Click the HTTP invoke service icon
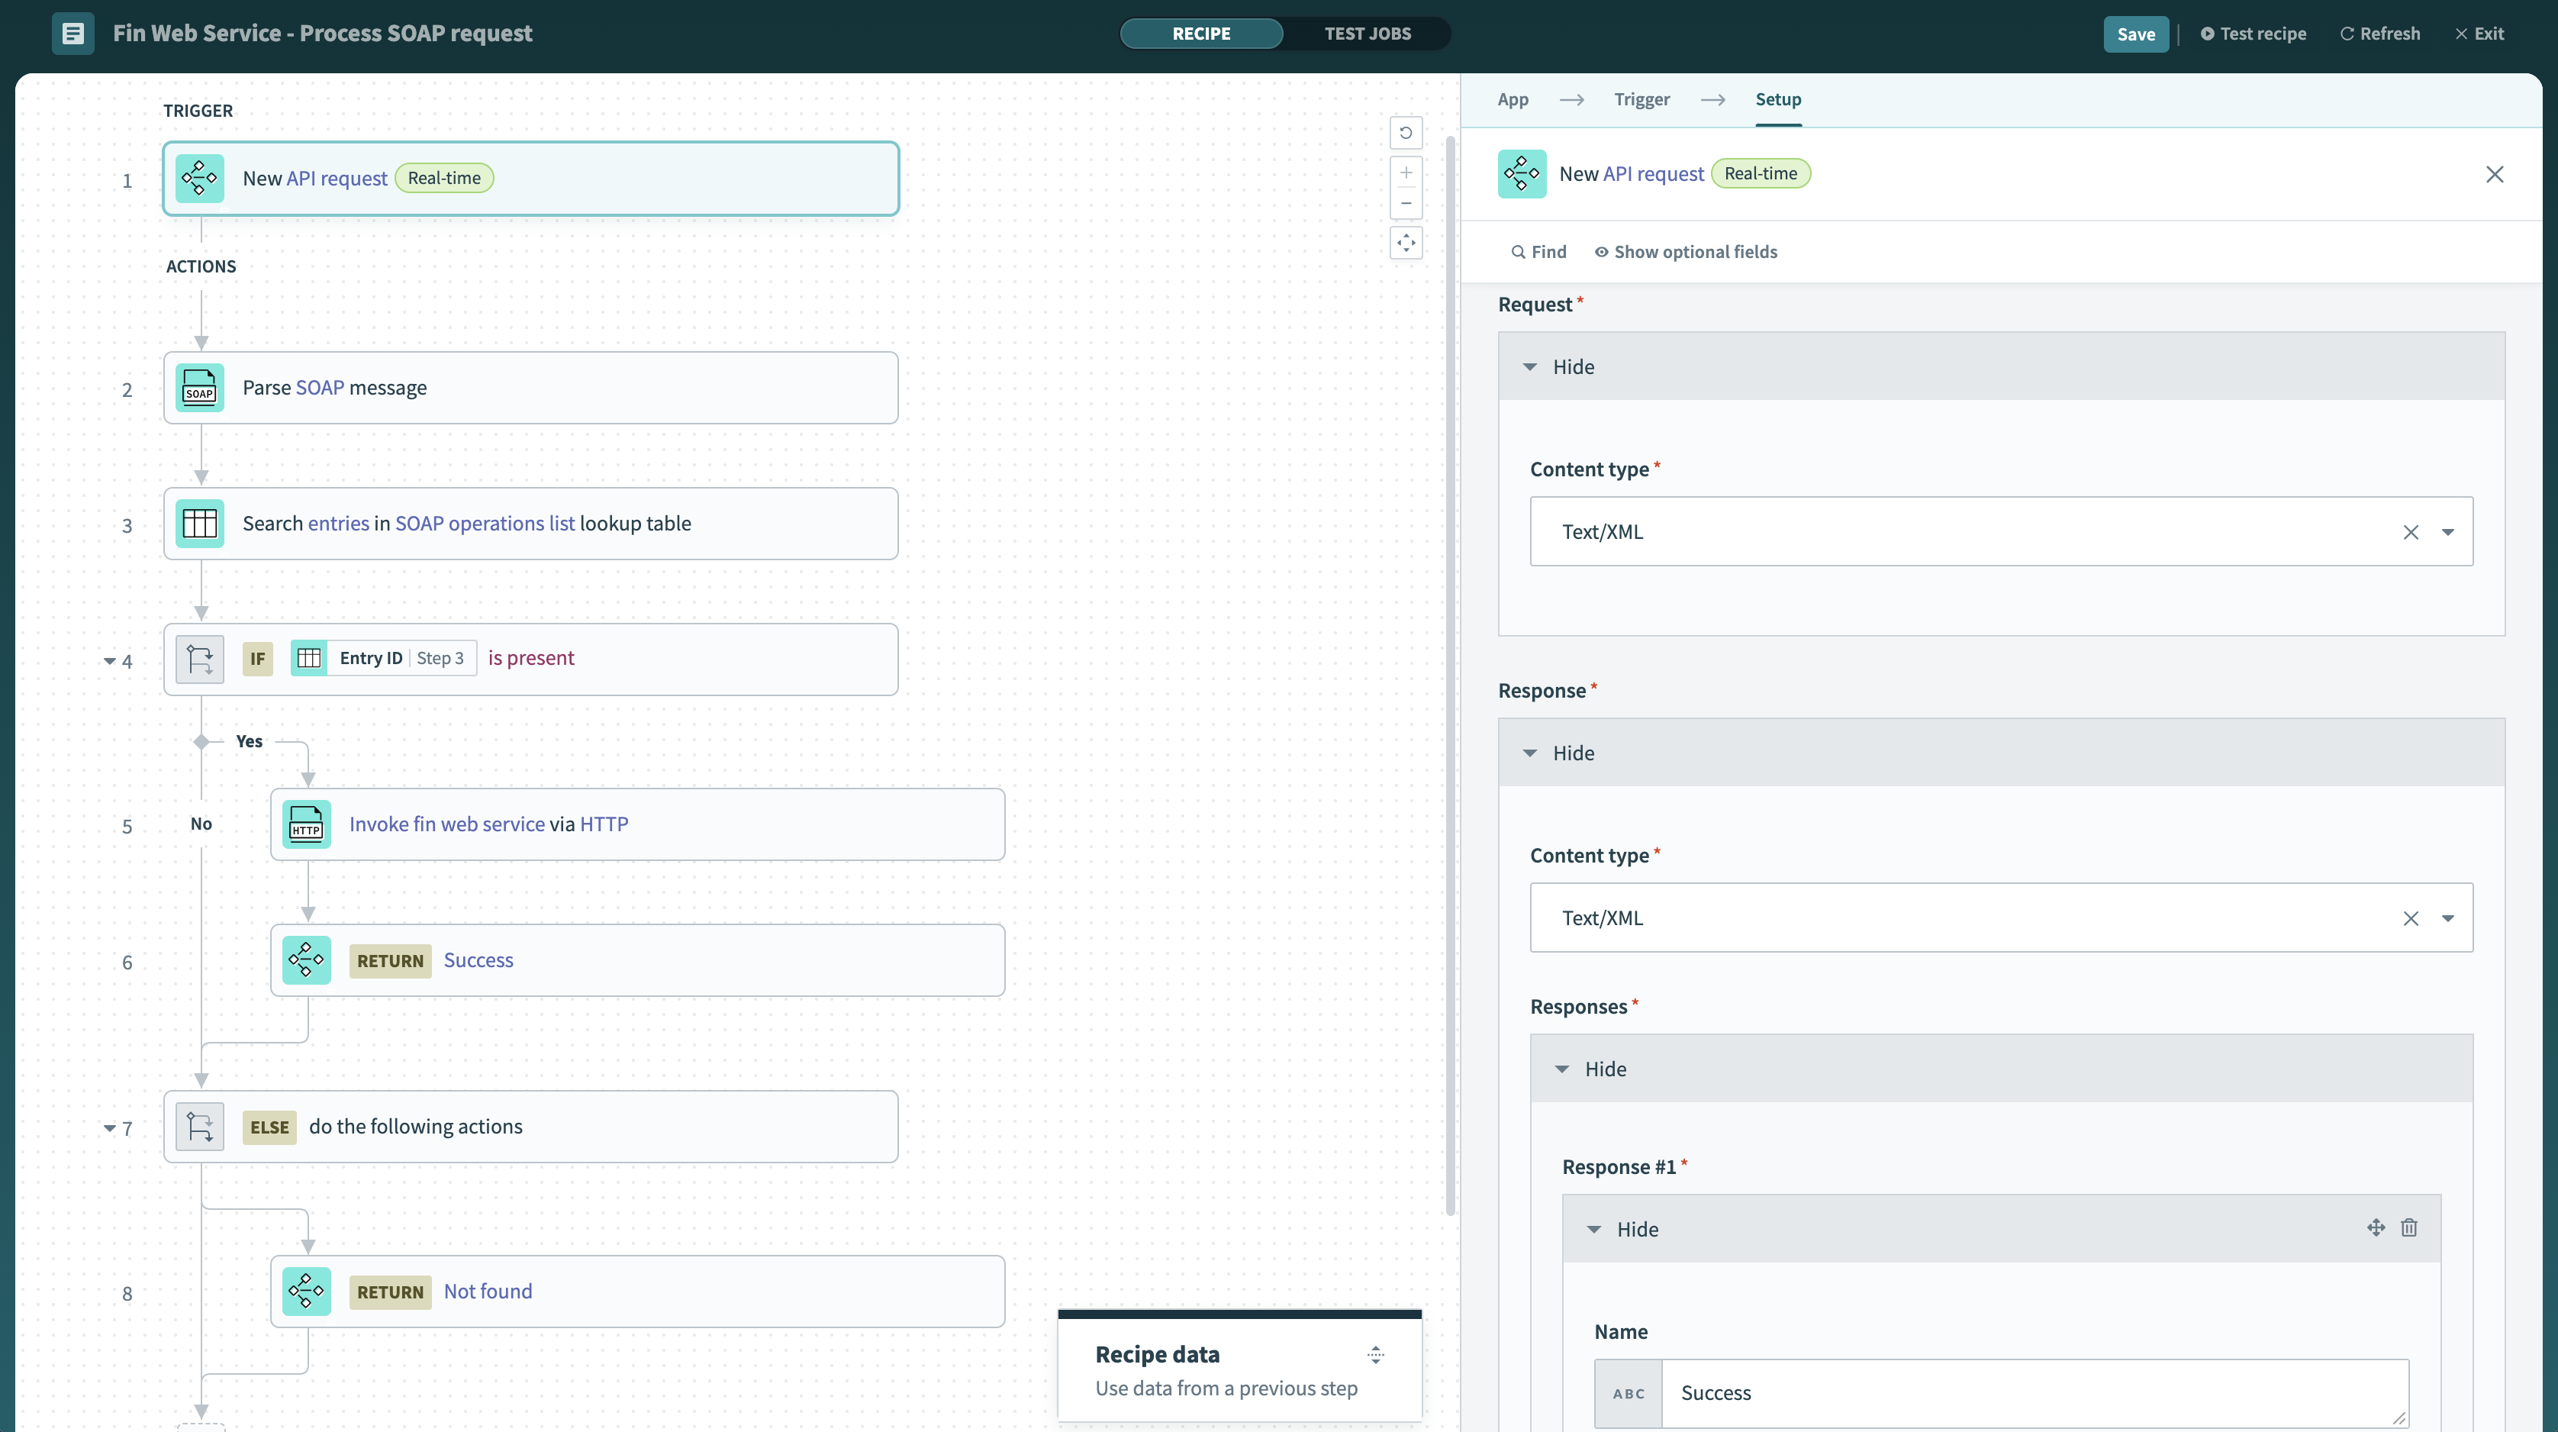This screenshot has height=1432, width=2558. click(x=306, y=822)
